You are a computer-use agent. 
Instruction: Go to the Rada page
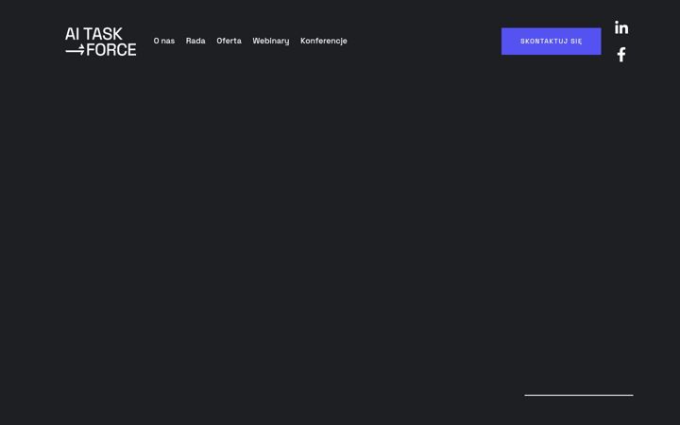(x=195, y=41)
